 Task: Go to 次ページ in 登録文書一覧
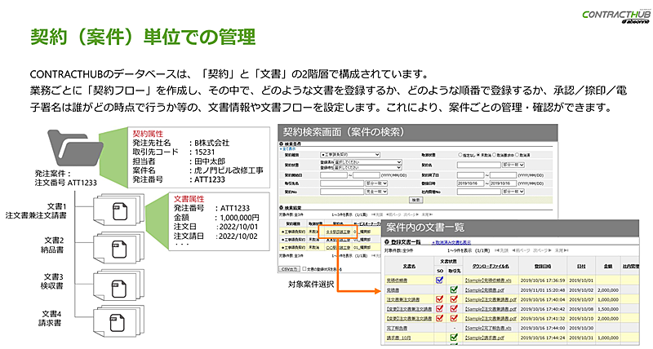pyautogui.click(x=542, y=251)
